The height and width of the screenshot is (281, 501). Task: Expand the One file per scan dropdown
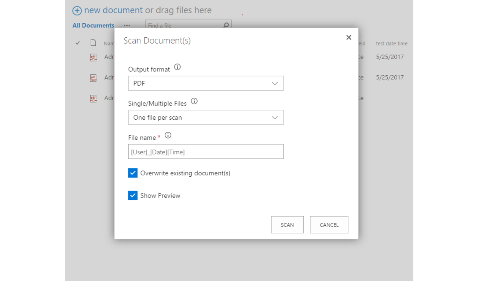point(206,117)
